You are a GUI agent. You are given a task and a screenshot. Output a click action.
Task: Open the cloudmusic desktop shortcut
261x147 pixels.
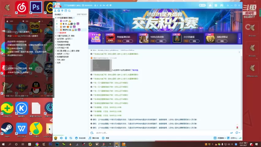tap(22, 9)
